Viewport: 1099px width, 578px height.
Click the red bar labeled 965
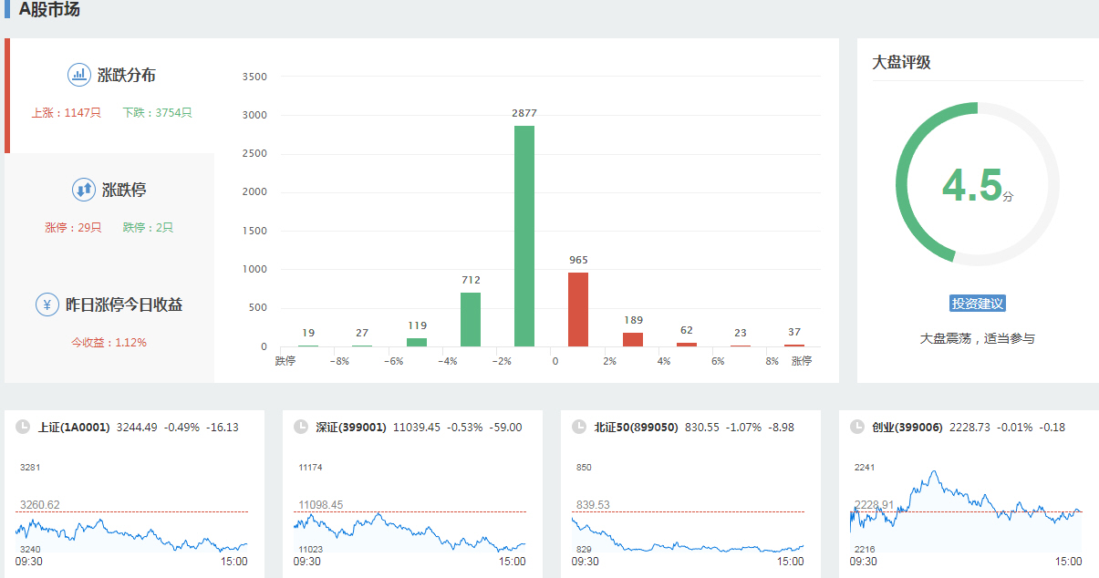pos(578,310)
